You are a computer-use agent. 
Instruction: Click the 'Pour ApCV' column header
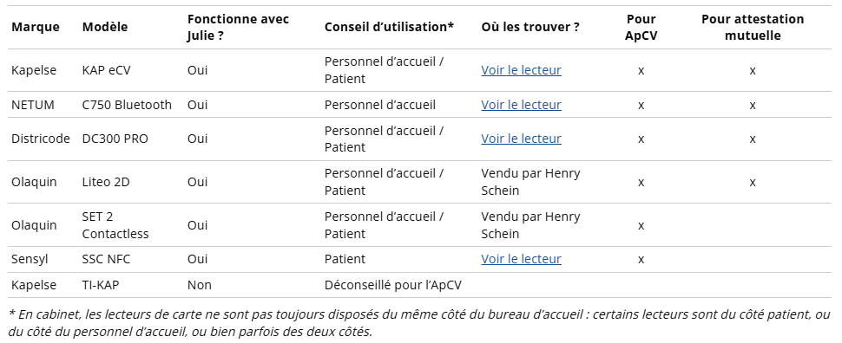(641, 28)
